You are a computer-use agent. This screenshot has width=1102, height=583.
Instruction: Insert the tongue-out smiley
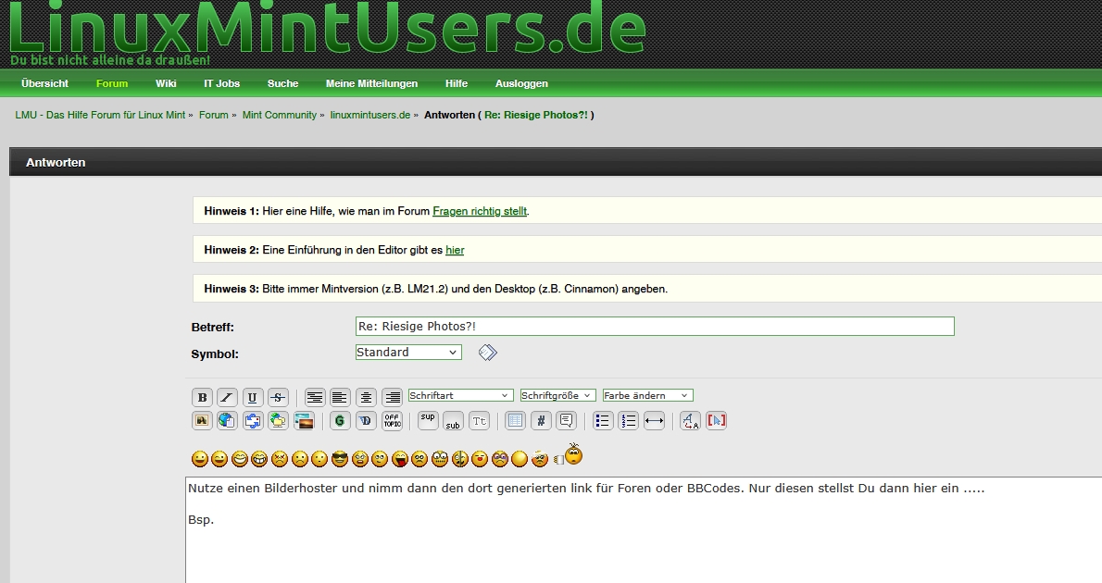(x=399, y=459)
